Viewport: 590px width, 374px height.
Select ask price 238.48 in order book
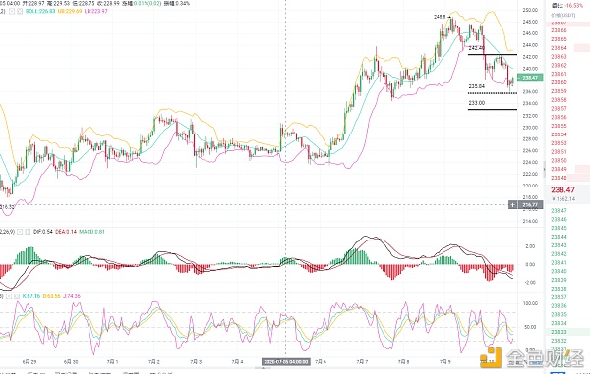559,178
